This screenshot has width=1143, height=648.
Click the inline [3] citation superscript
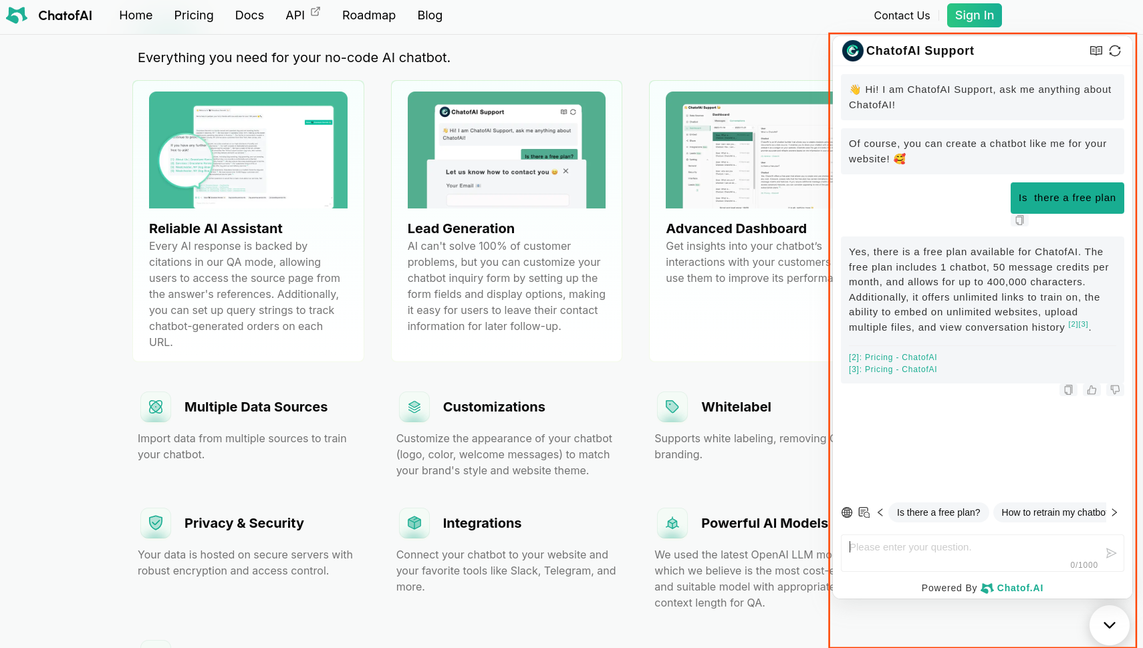click(1084, 324)
